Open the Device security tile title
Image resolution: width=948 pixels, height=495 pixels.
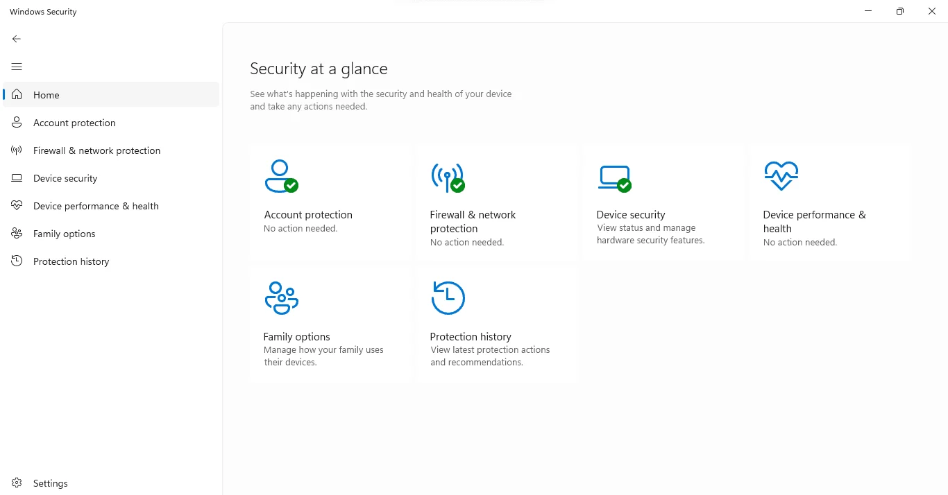(x=631, y=215)
